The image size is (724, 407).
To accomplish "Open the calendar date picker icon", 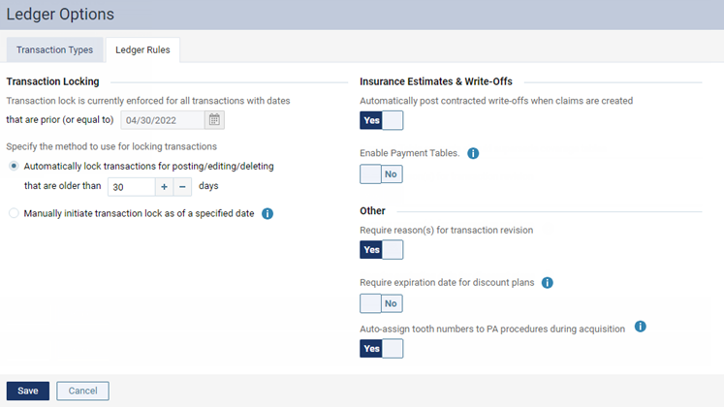I will click(215, 120).
